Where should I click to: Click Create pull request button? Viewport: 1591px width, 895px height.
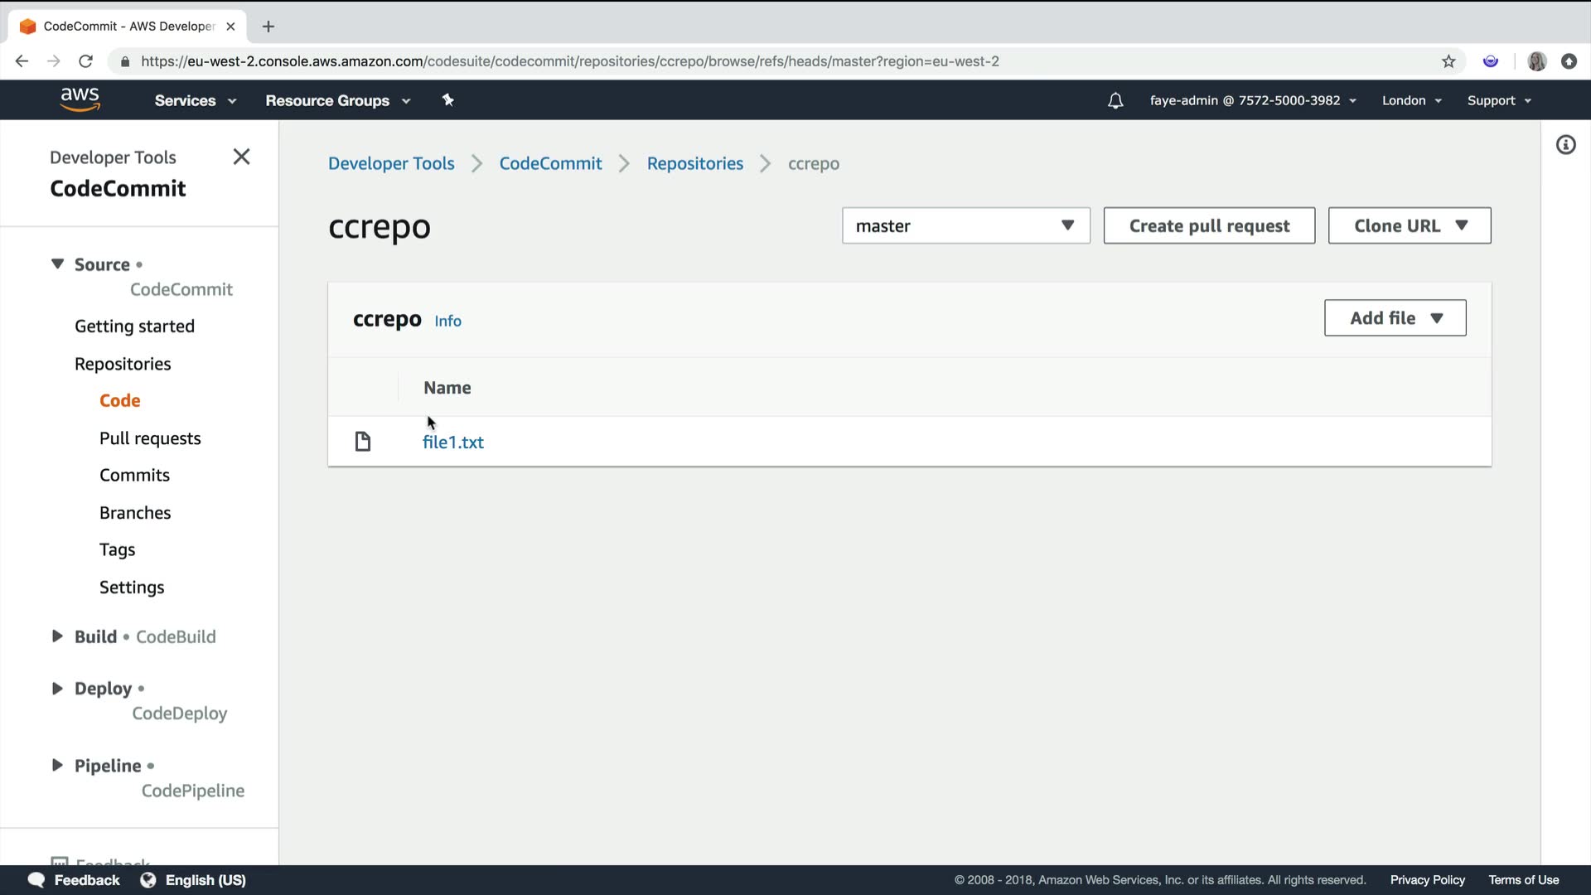1208,225
